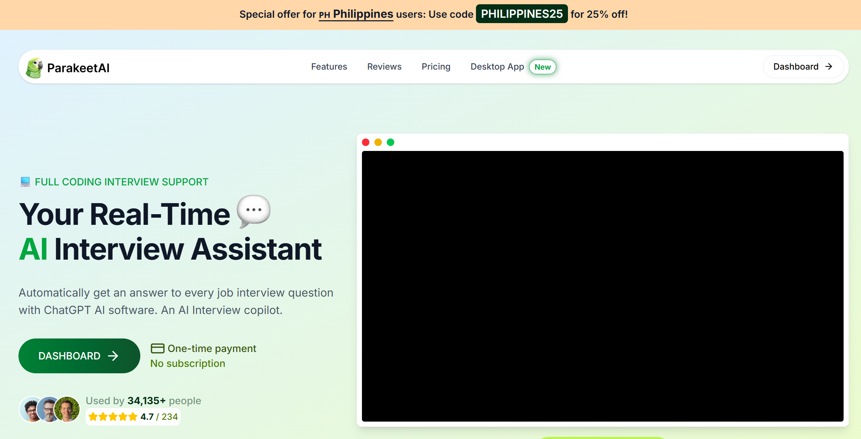Click the 4.7 / 234 rating text
This screenshot has width=861, height=439.
pos(159,417)
